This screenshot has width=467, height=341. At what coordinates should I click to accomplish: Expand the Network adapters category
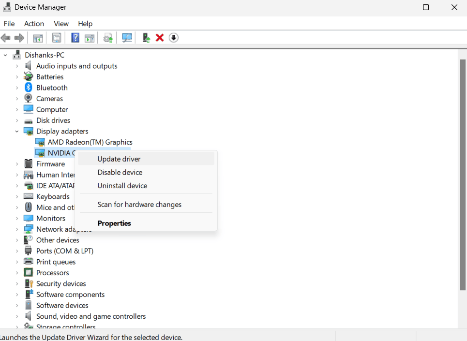[x=17, y=229]
